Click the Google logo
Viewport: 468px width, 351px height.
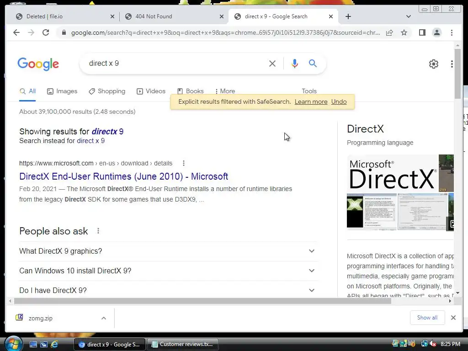(38, 64)
